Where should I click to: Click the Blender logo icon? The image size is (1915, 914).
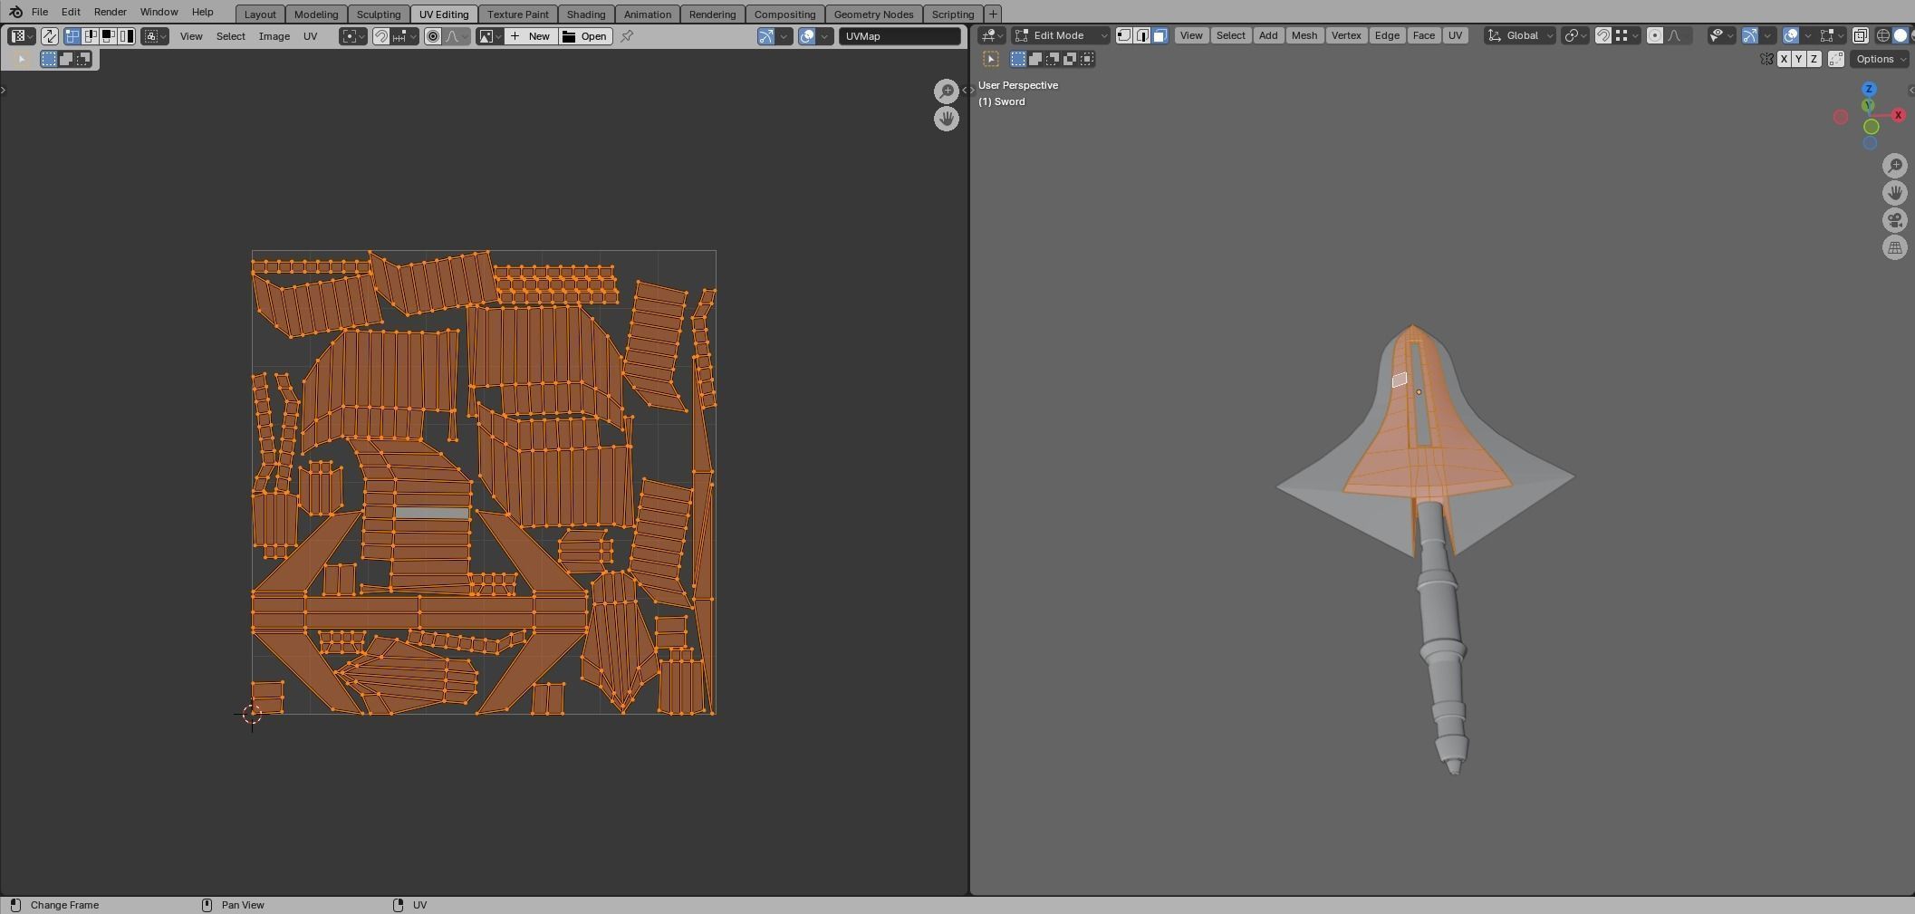point(15,12)
